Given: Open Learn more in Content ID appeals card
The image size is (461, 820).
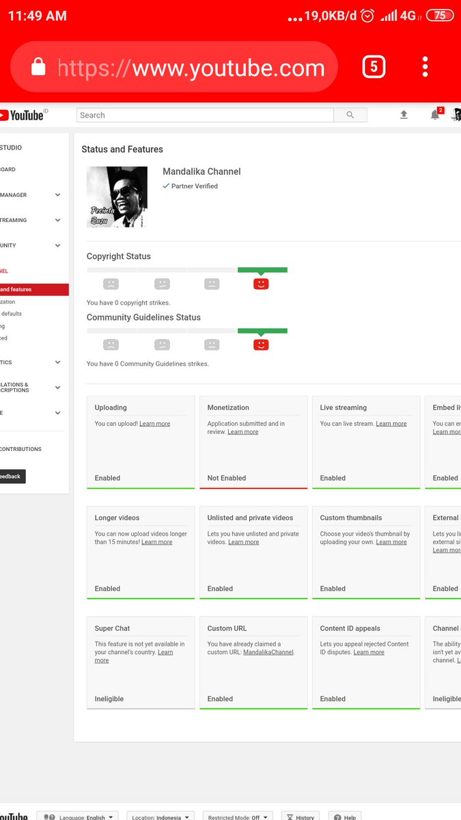Looking at the screenshot, I should [369, 652].
